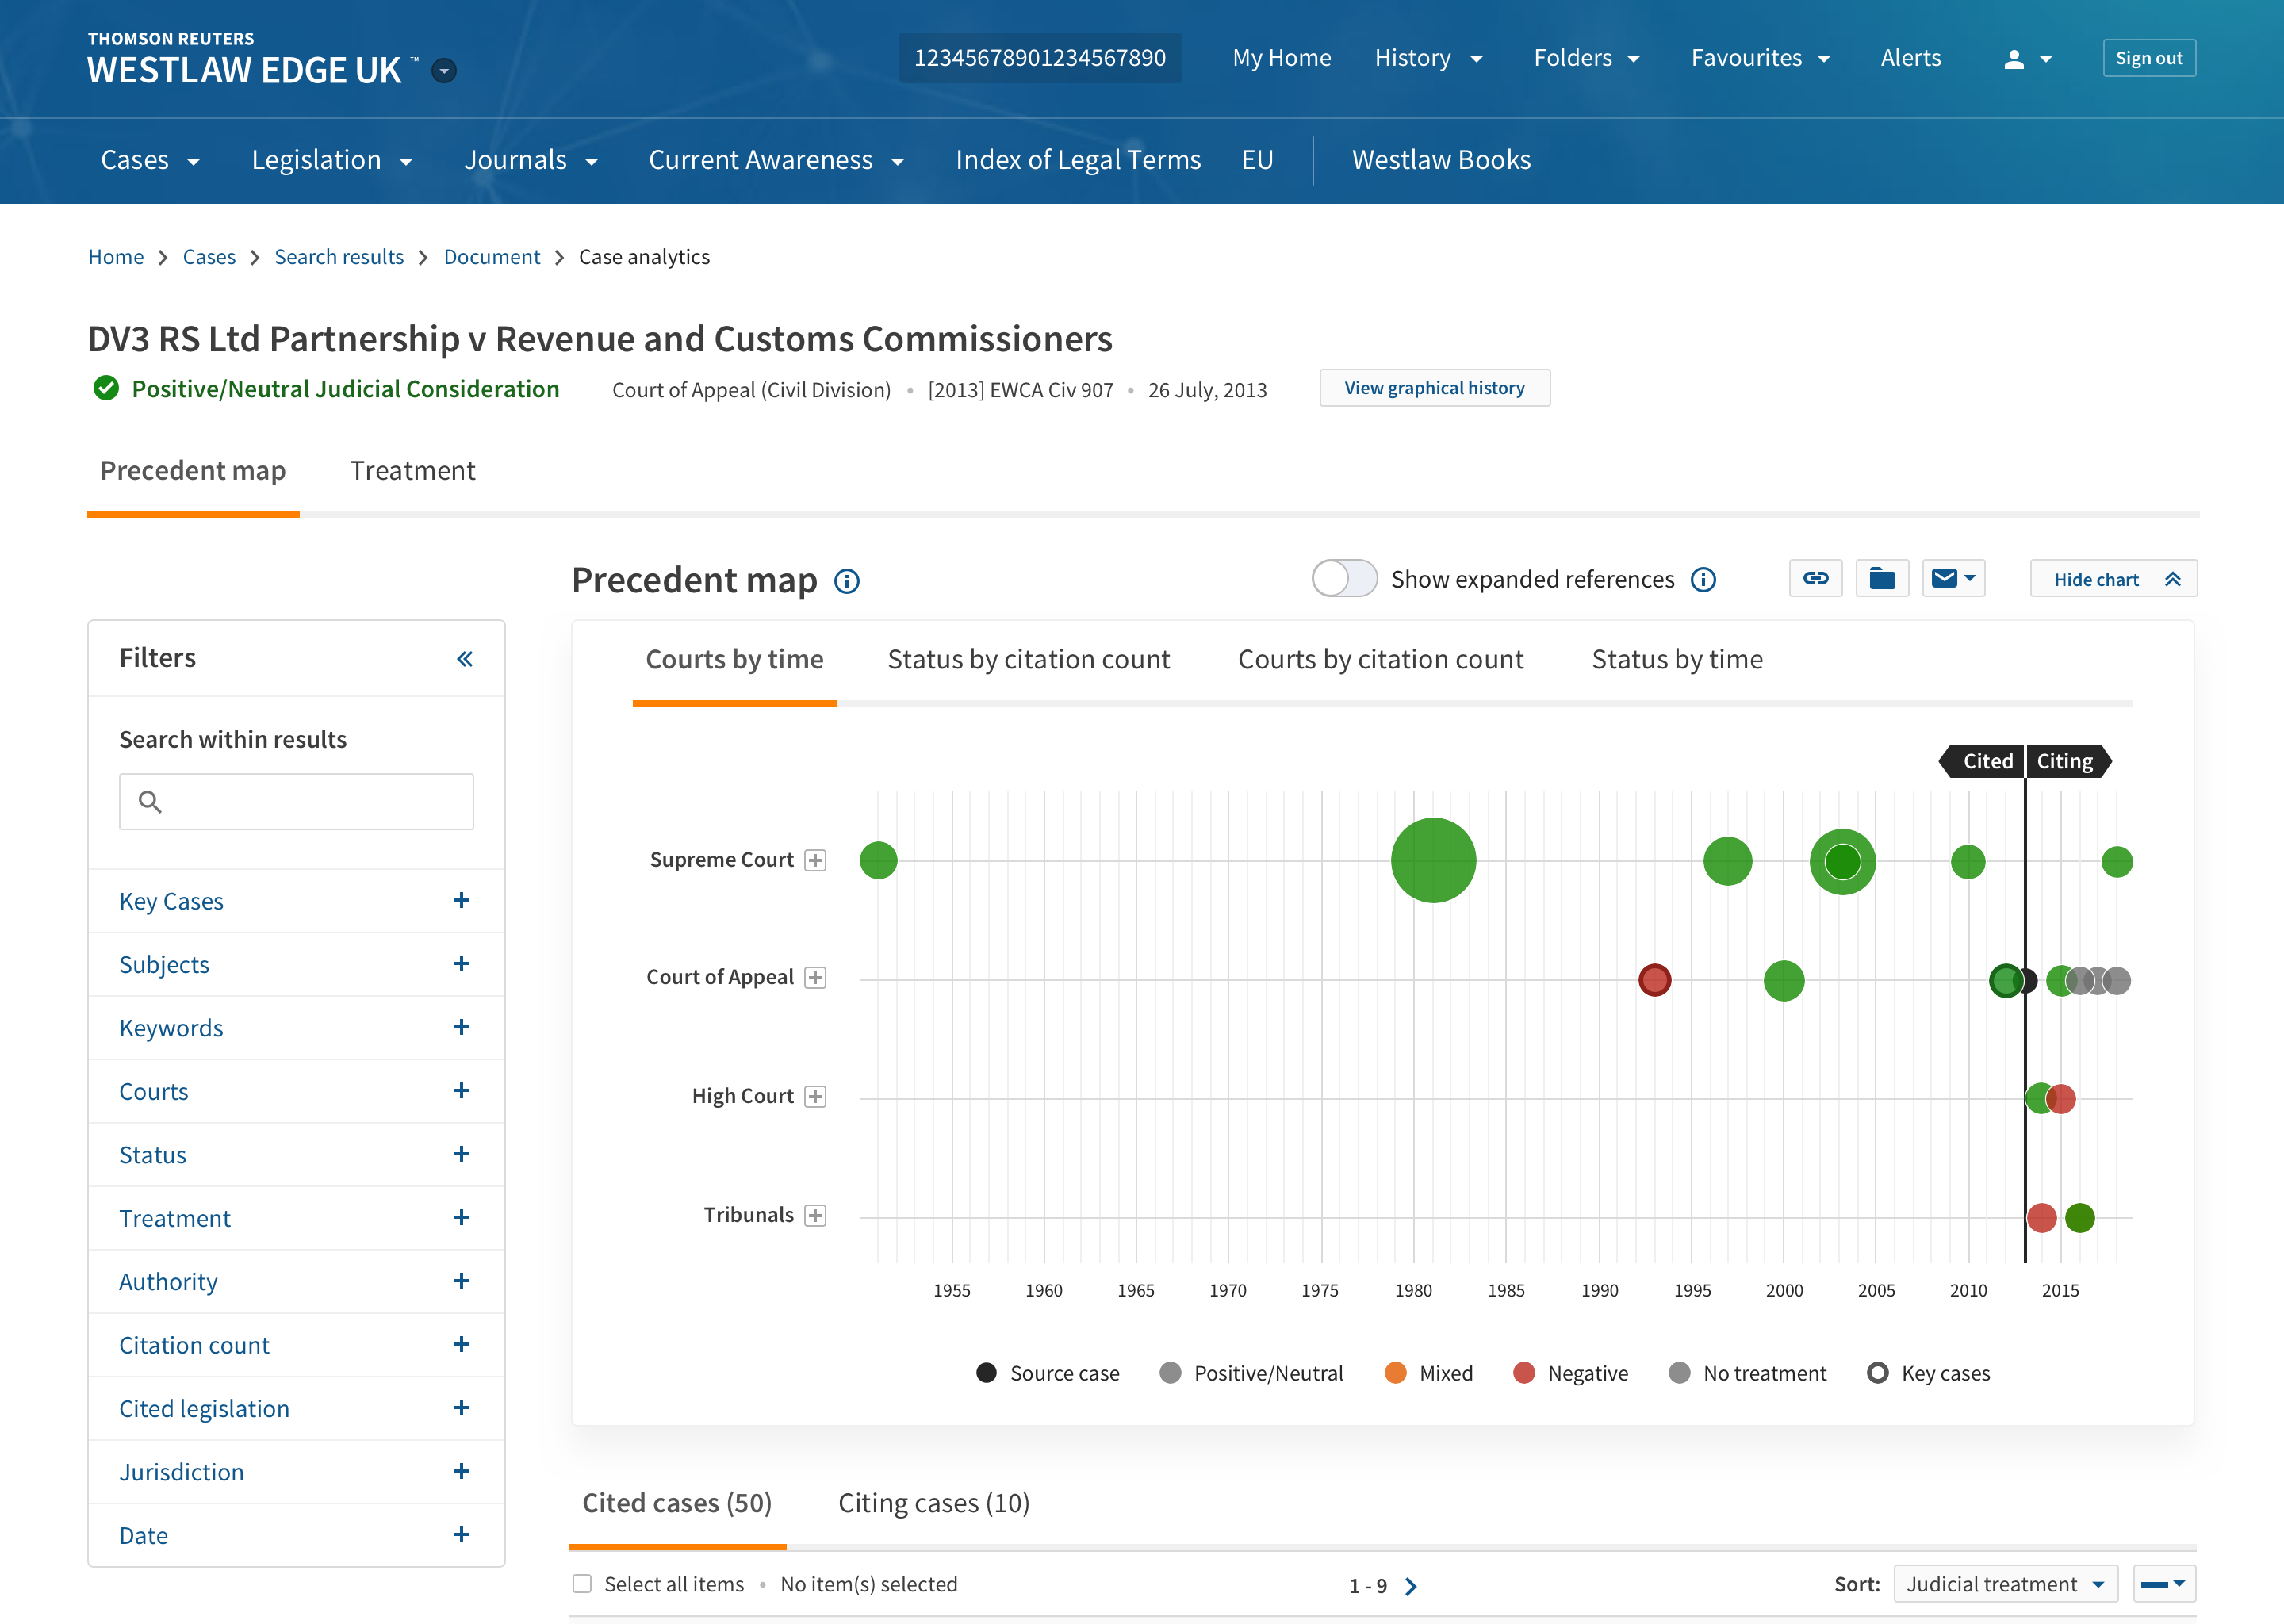Expand Status filter plus icon

click(x=461, y=1154)
